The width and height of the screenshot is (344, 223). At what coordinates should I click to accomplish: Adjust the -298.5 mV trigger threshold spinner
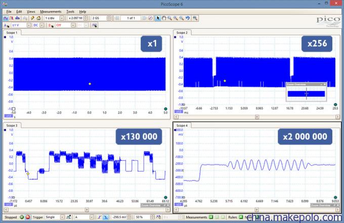click(129, 217)
